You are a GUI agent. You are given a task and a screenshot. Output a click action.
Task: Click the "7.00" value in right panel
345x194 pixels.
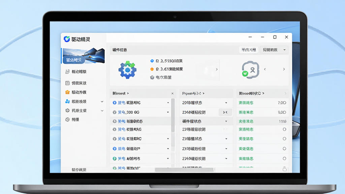(x=282, y=103)
